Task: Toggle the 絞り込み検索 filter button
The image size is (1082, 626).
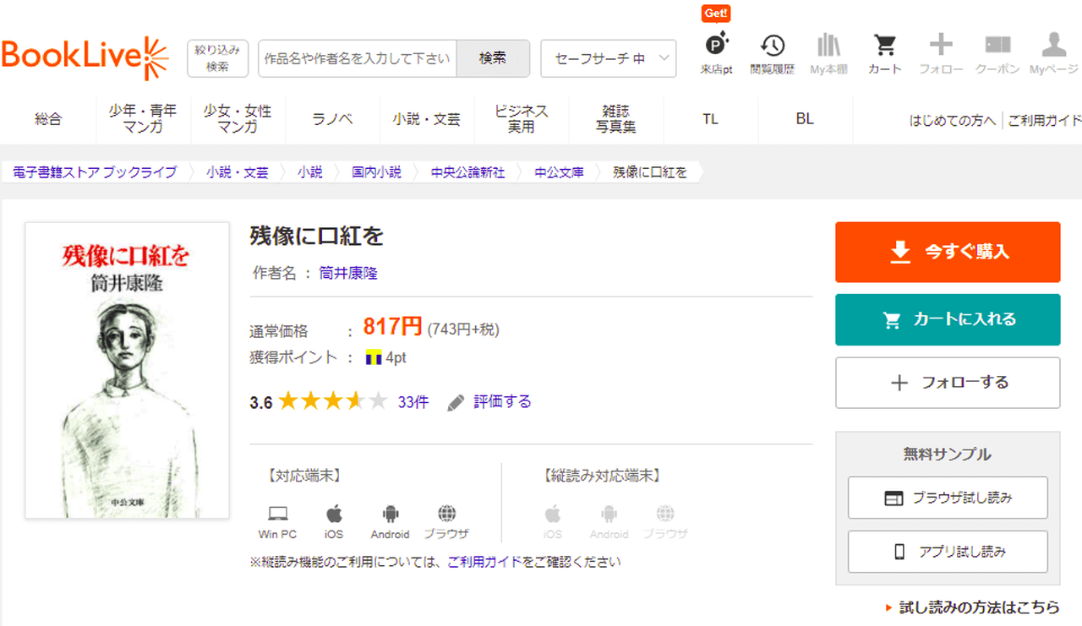Action: (217, 58)
